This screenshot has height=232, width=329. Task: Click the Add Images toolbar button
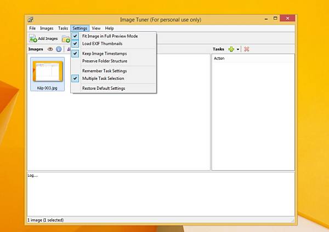43,38
